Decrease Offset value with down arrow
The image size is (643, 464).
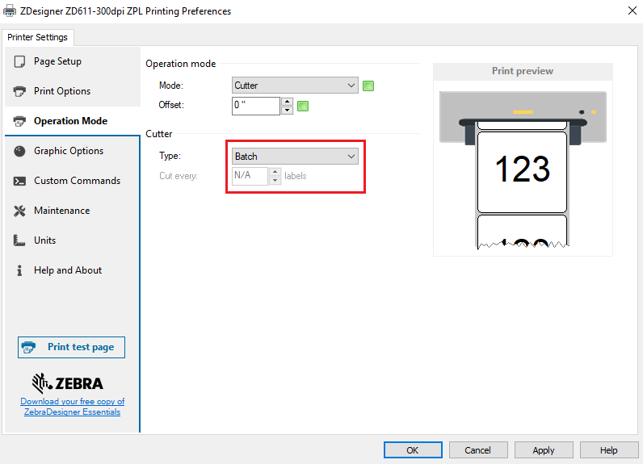pos(286,110)
